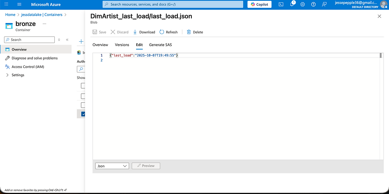Image resolution: width=389 pixels, height=194 pixels.
Task: Open the Copilot button
Action: click(259, 4)
